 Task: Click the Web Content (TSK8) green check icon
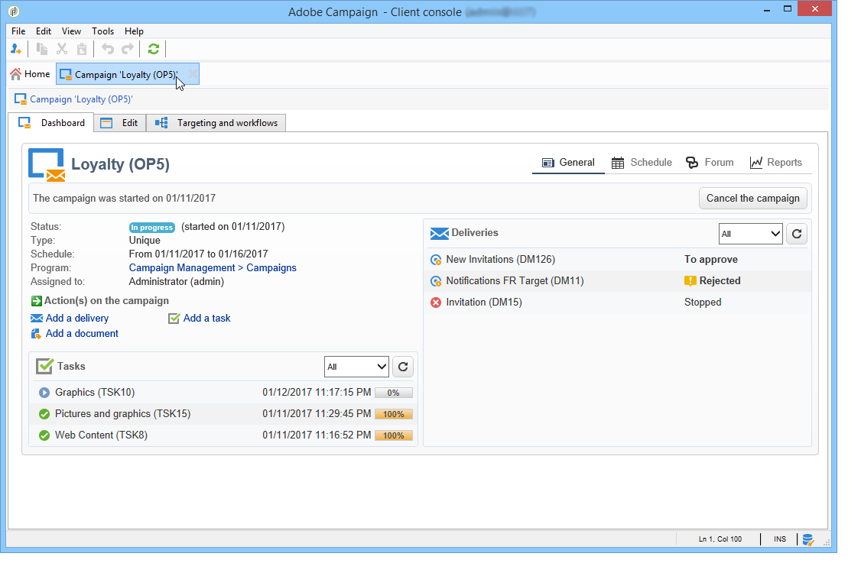point(44,435)
